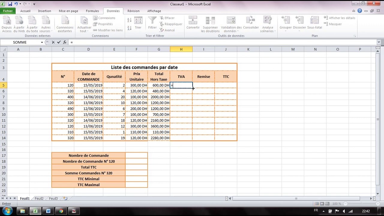
Task: Click the horizontal scrollbar thumb
Action: tap(296, 199)
